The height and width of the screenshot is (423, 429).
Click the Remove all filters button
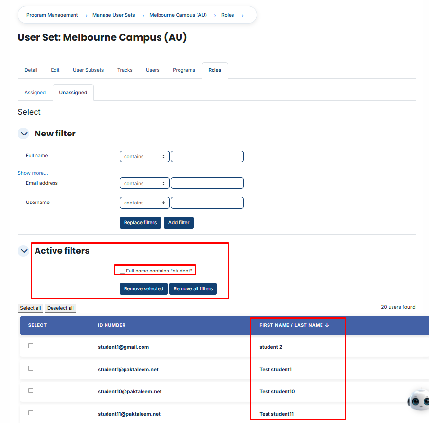pyautogui.click(x=193, y=289)
